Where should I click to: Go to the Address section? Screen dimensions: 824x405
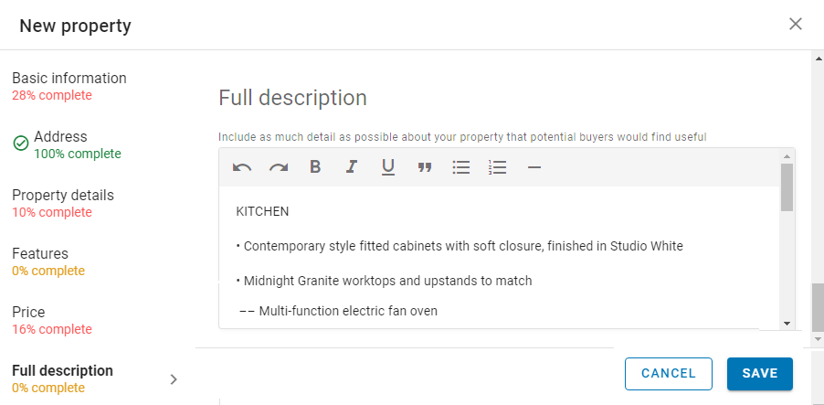click(x=60, y=137)
